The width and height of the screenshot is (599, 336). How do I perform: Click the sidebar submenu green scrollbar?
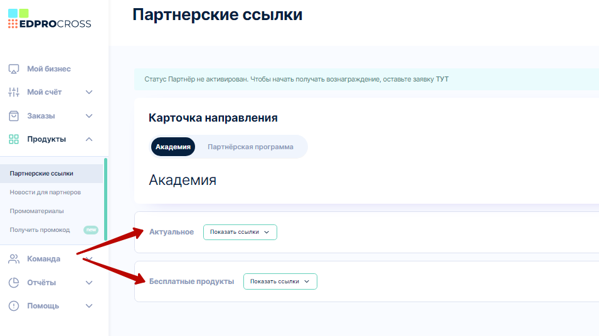coord(105,200)
